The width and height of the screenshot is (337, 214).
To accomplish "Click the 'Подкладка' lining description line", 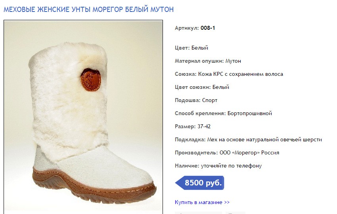I will point(249,139).
